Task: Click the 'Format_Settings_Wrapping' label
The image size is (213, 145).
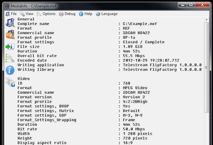Action: click(x=47, y=120)
